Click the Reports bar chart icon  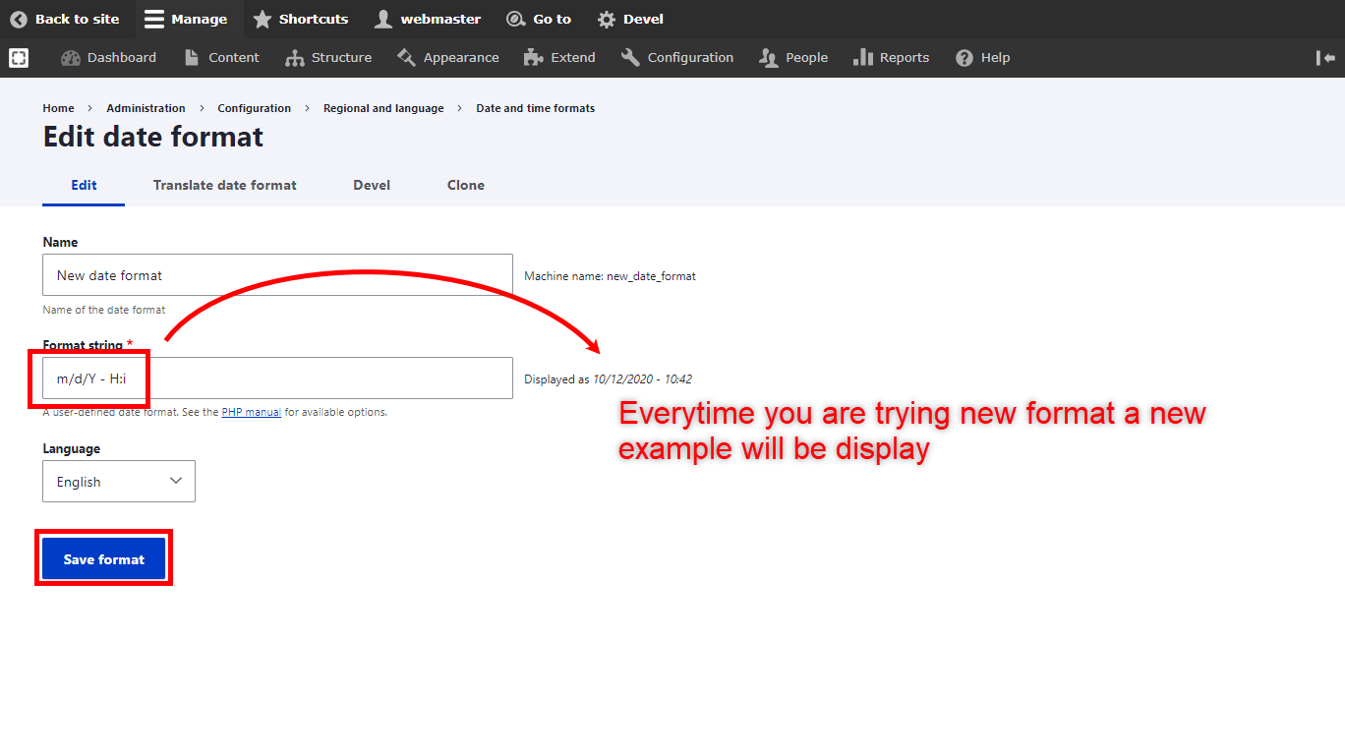coord(863,58)
